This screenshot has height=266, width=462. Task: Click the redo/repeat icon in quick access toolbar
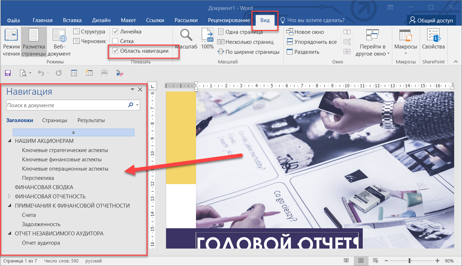pyautogui.click(x=59, y=72)
